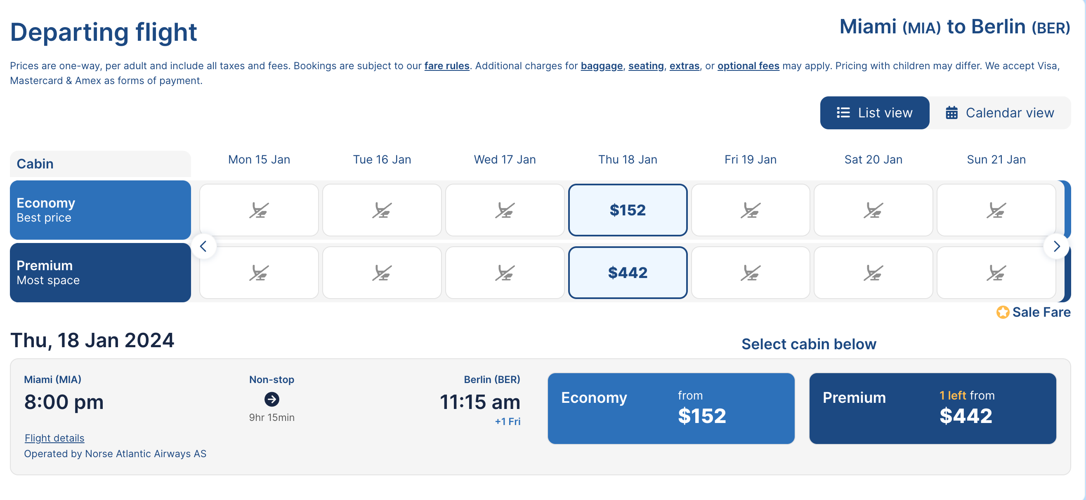Image resolution: width=1086 pixels, height=500 pixels.
Task: Choose the Premium from $442 cabin button
Action: tap(932, 408)
